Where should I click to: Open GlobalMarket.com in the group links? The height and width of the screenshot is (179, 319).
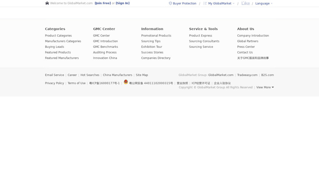click(x=221, y=75)
